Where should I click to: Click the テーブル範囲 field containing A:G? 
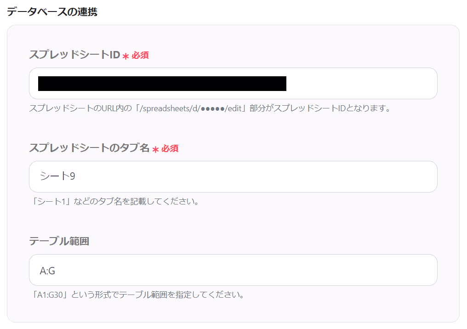(233, 270)
